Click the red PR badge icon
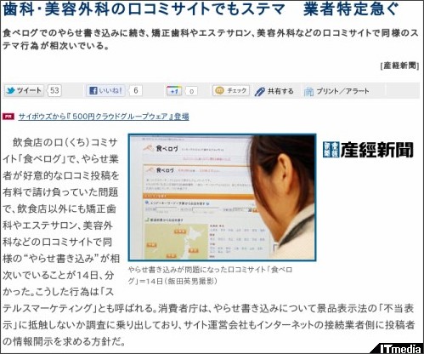 click(8, 117)
